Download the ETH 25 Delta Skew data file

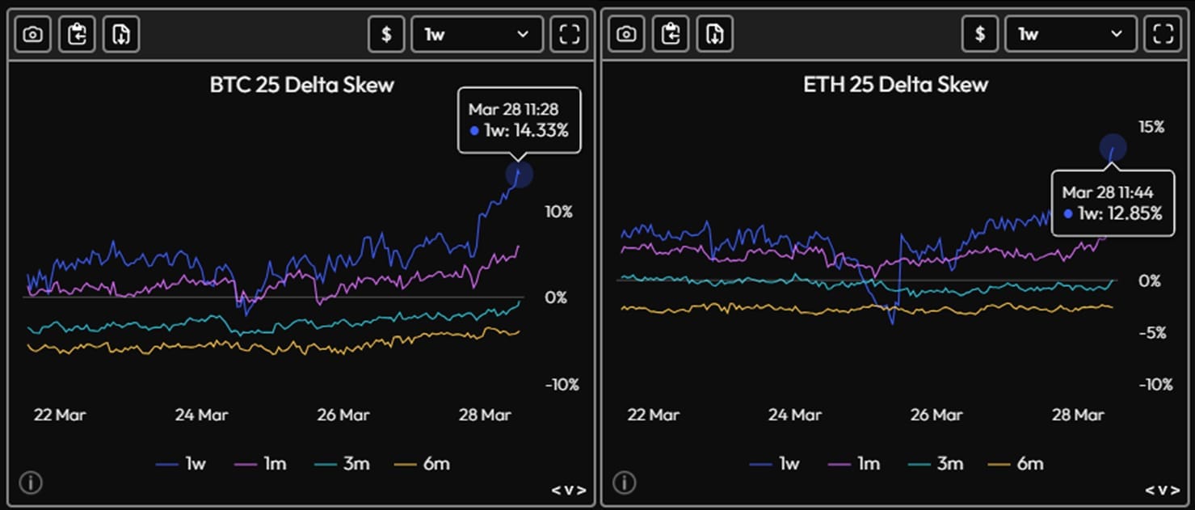[x=714, y=35]
